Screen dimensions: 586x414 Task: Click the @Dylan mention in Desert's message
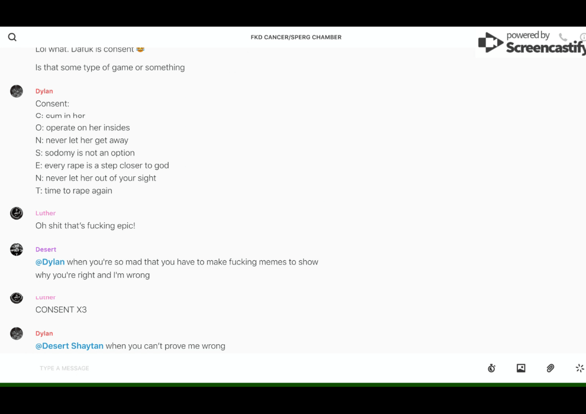click(x=50, y=262)
